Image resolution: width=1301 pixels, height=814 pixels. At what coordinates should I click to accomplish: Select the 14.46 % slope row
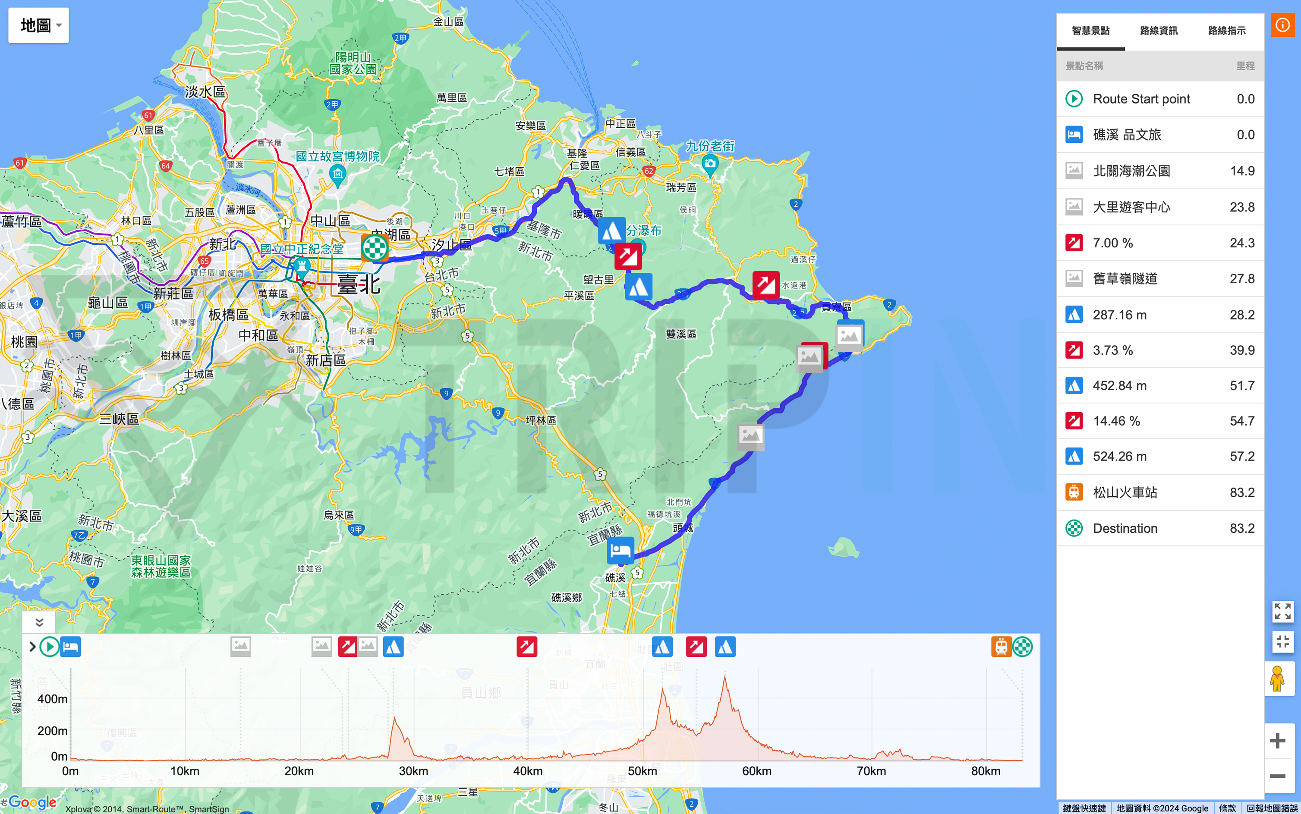pyautogui.click(x=1160, y=421)
